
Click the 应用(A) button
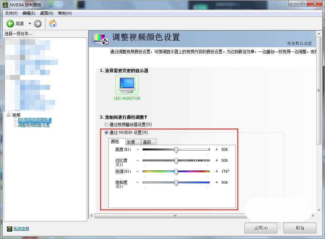[261, 228]
